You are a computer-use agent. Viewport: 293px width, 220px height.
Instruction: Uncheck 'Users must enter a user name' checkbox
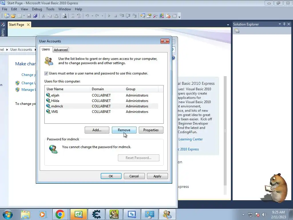tap(46, 73)
